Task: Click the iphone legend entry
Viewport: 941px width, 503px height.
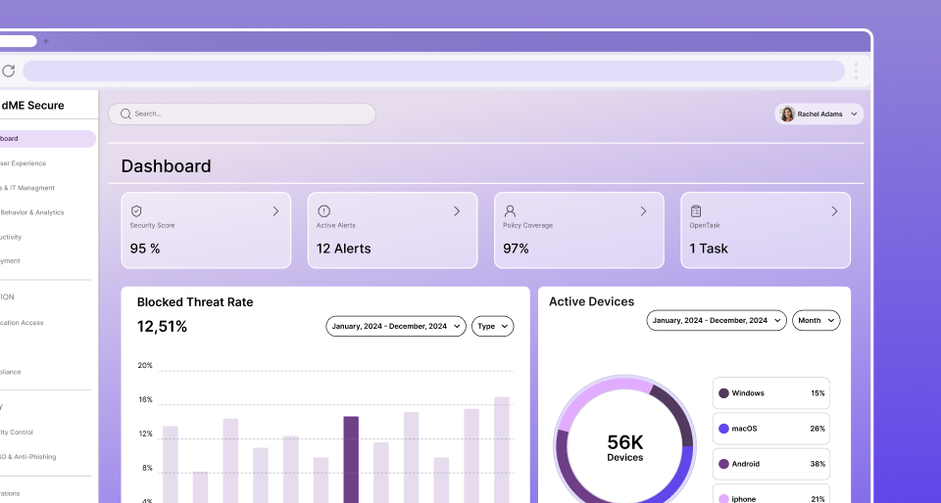Action: pos(771,494)
